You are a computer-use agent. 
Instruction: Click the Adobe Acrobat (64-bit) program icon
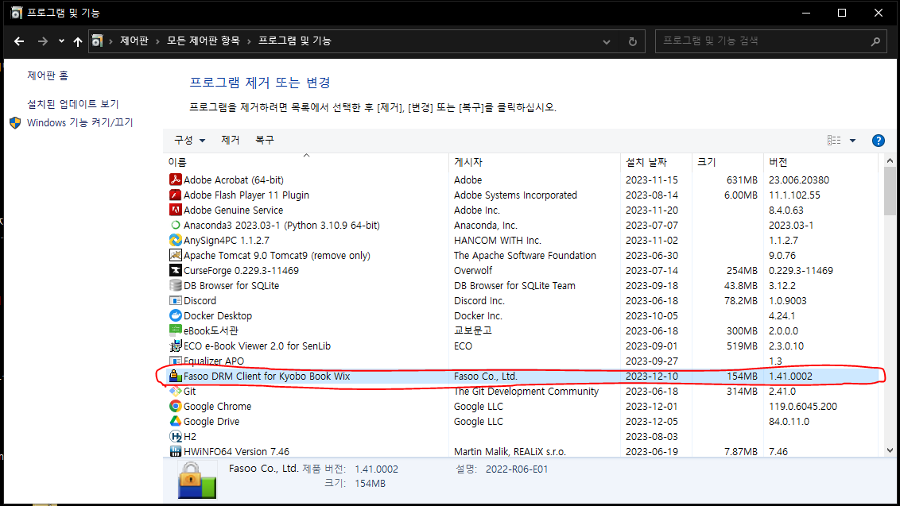(x=176, y=180)
